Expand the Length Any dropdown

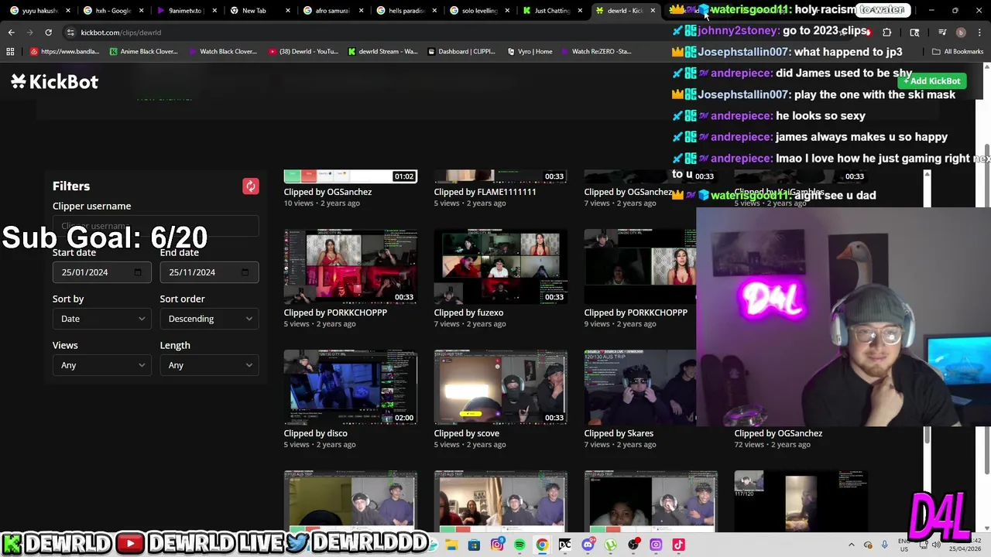point(209,365)
